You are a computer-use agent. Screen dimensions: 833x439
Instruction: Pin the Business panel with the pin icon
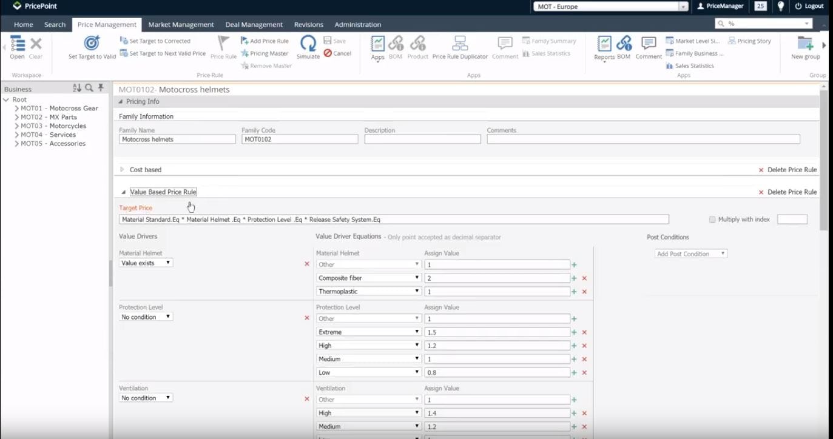(101, 89)
